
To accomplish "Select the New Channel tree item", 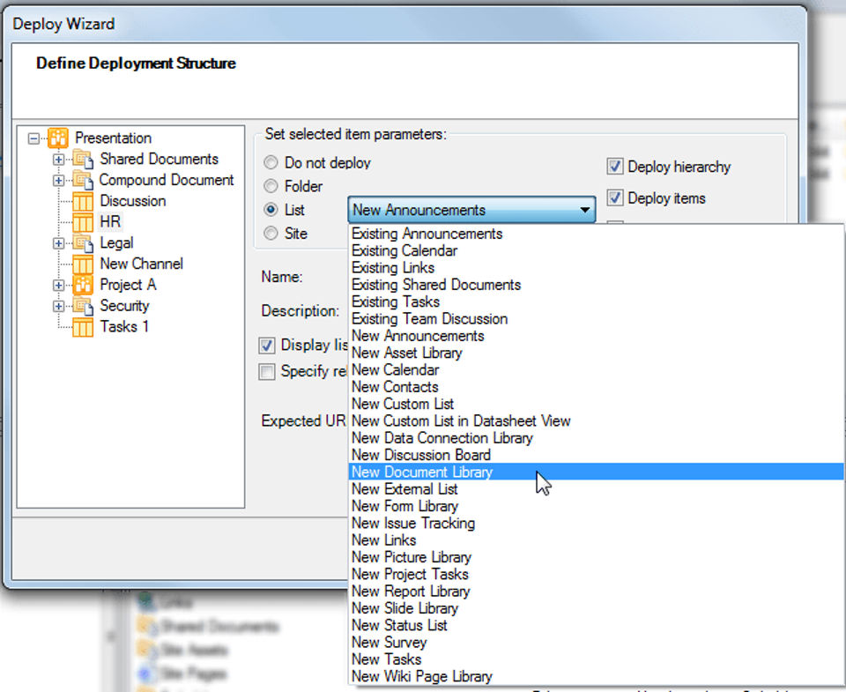I will point(141,264).
